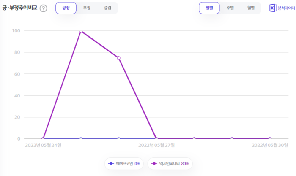296x176 pixels.
Task: Select the 일별 daily view
Action: pos(209,8)
